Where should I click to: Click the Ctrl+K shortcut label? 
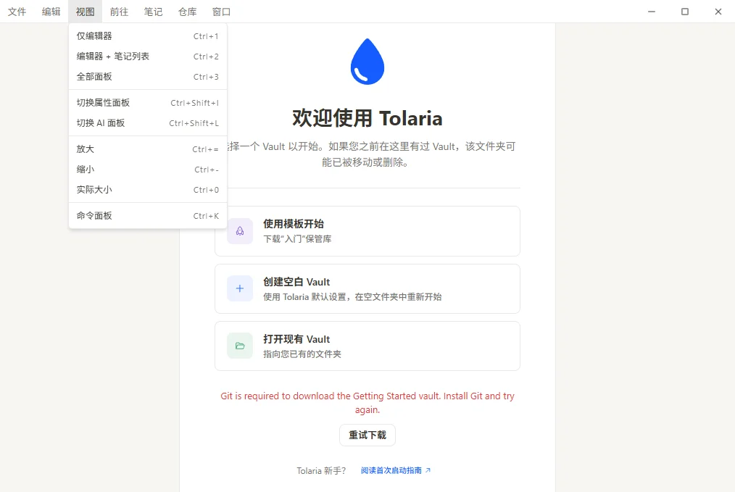click(x=206, y=216)
